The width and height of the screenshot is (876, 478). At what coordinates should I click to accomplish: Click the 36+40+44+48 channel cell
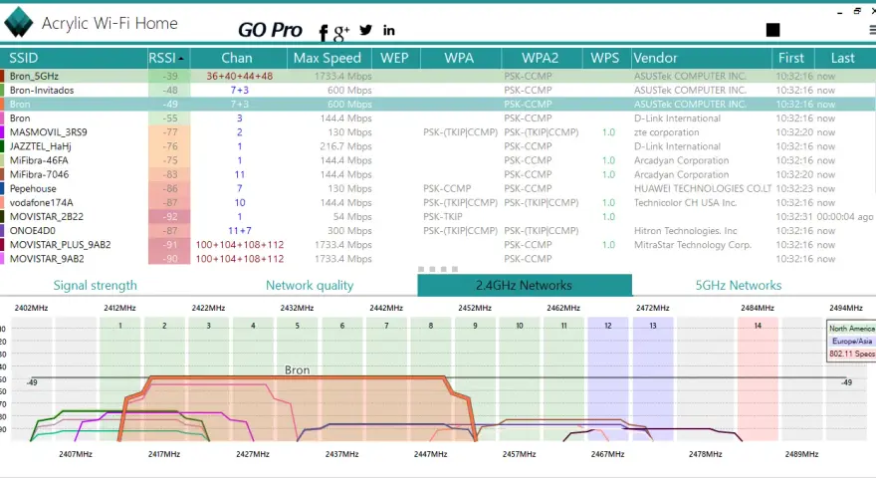coord(240,76)
